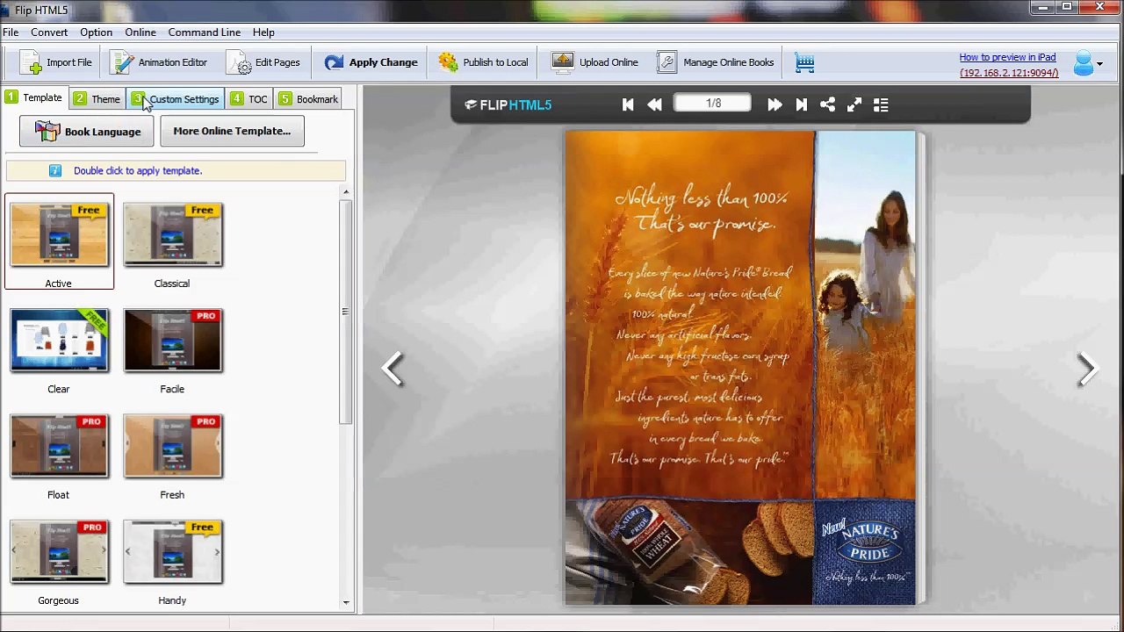Click the shopping cart icon
The height and width of the screenshot is (632, 1124).
[804, 62]
